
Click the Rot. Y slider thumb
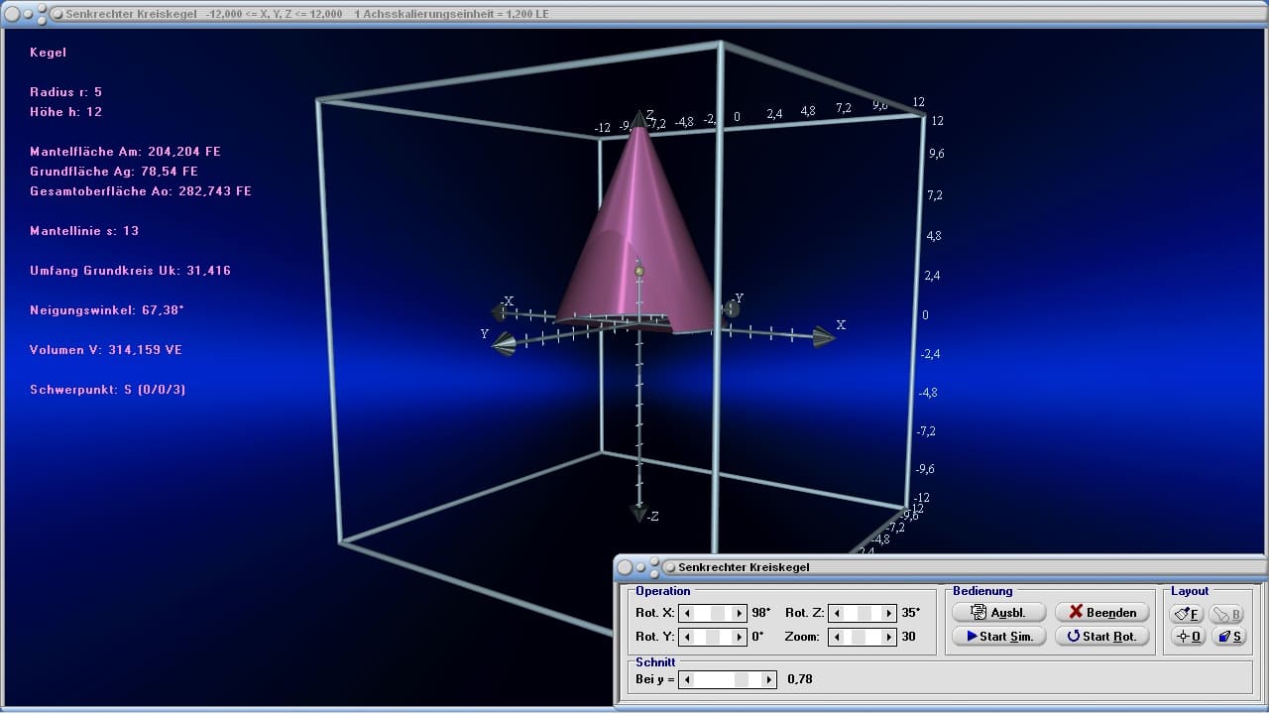713,637
